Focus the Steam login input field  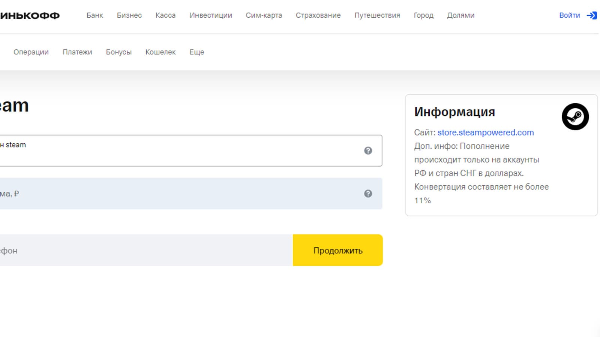pyautogui.click(x=180, y=151)
